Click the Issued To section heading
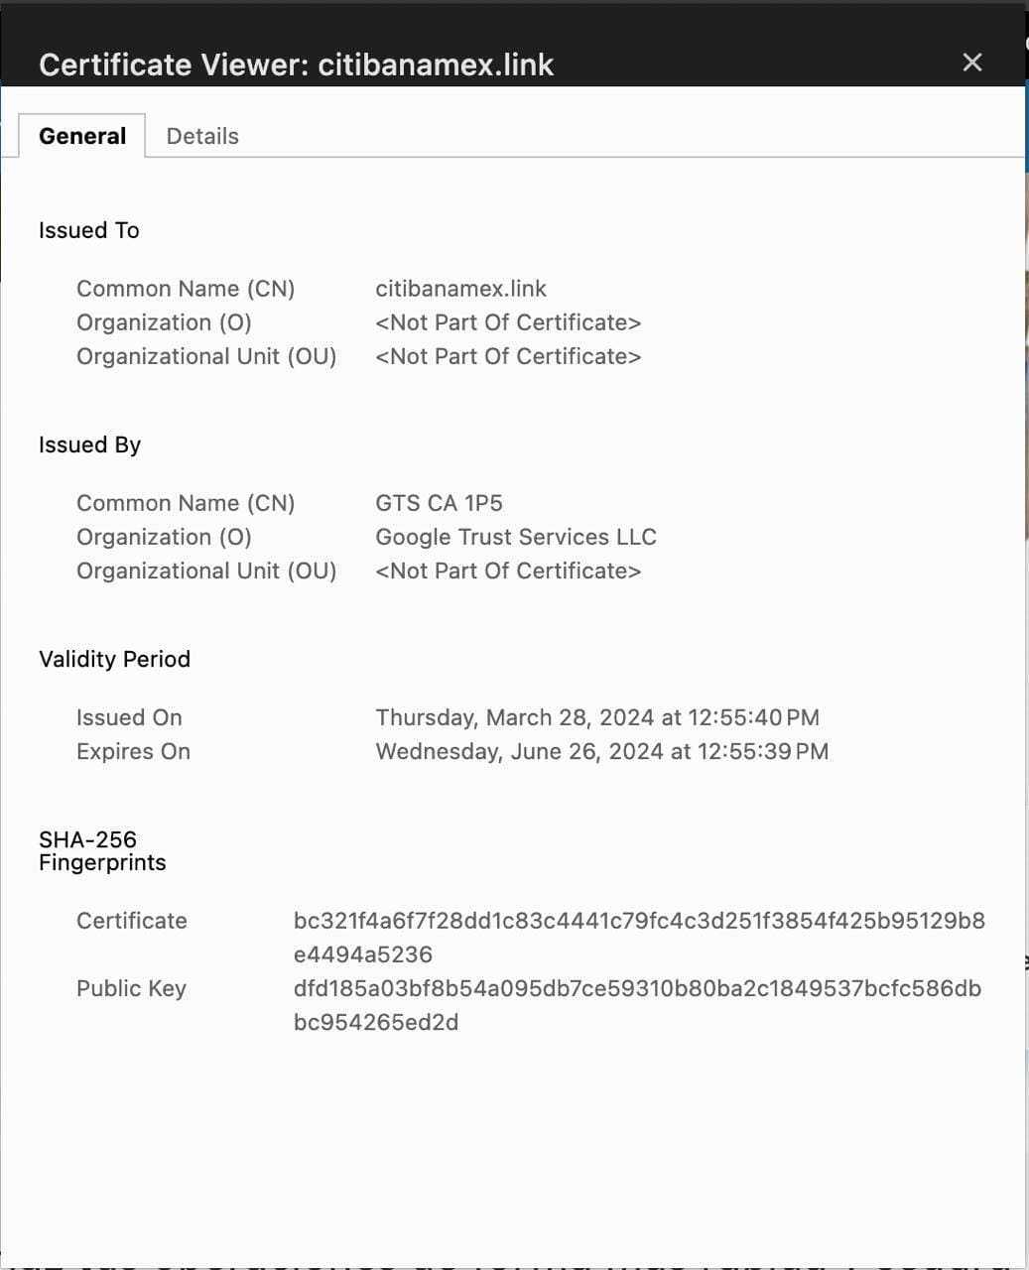Image resolution: width=1029 pixels, height=1270 pixels. [89, 230]
